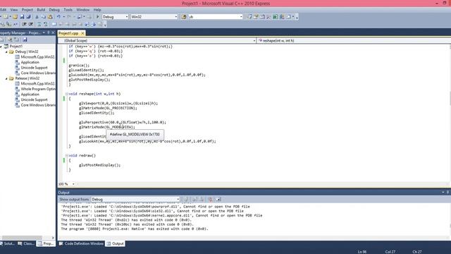Select the Output tab at bottom
The image size is (451, 254).
coord(115,243)
